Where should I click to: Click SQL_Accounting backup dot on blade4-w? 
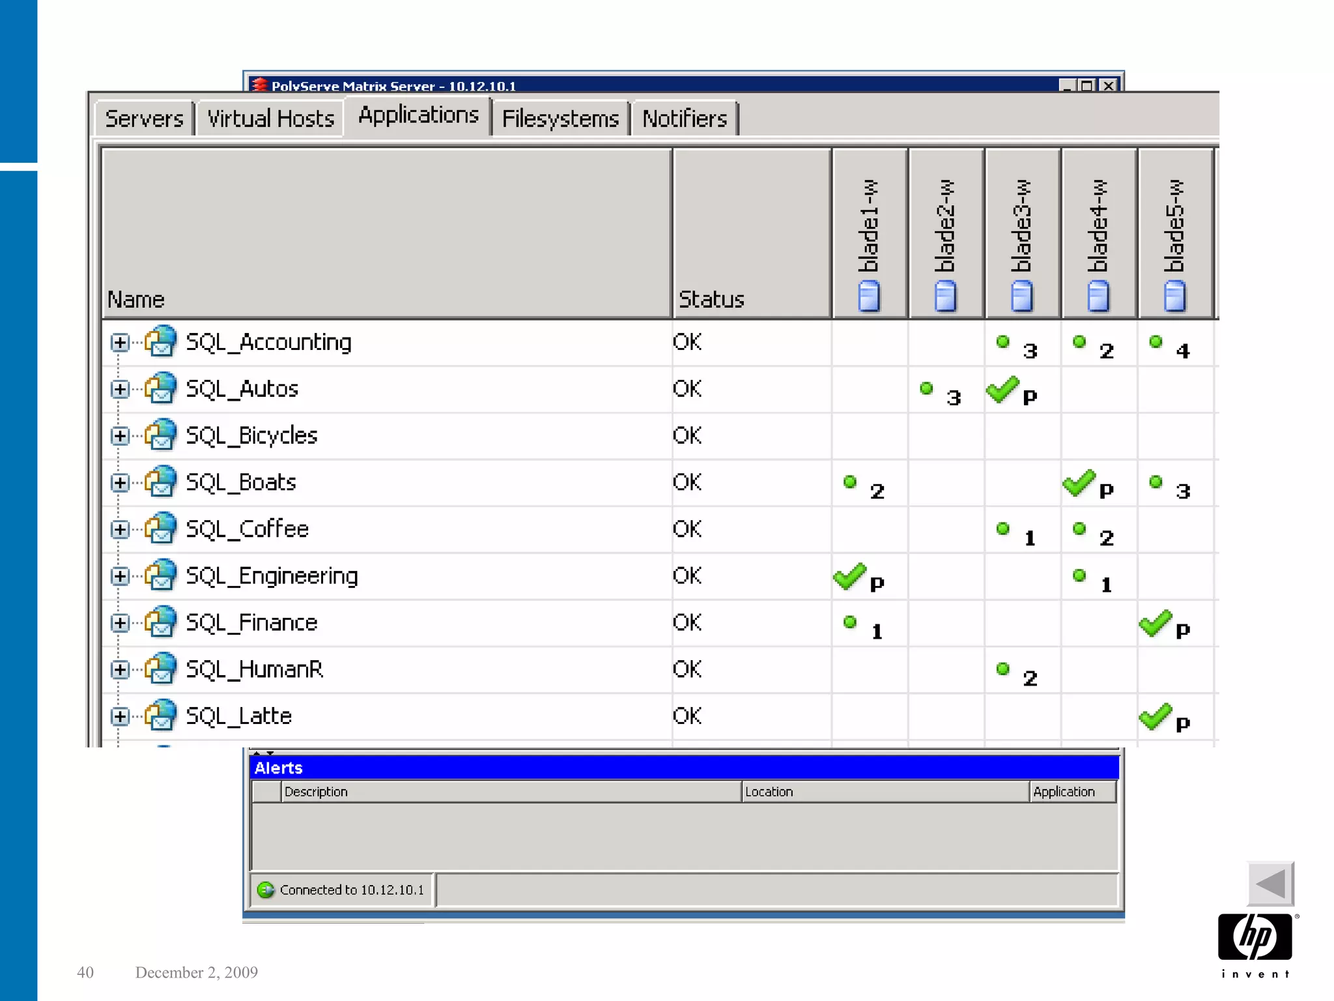coord(1079,341)
